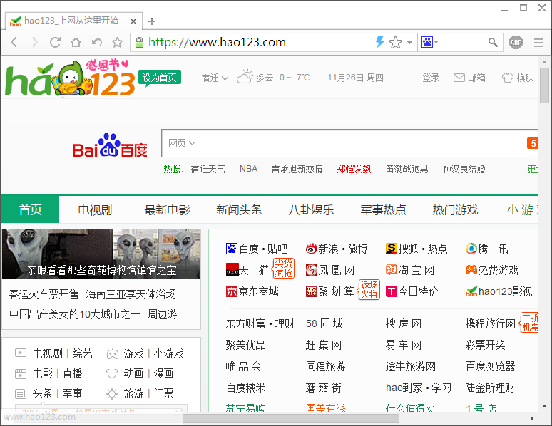Image resolution: width=552 pixels, height=426 pixels.
Task: Click 春运火车票开售 news link
Action: click(x=44, y=294)
